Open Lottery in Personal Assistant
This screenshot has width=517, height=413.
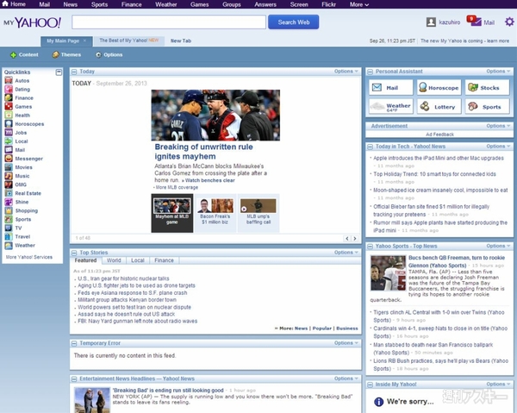click(x=439, y=107)
